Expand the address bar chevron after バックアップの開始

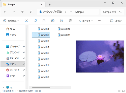point(66,12)
